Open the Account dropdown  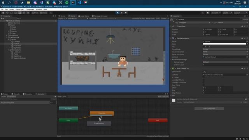tap(216, 13)
